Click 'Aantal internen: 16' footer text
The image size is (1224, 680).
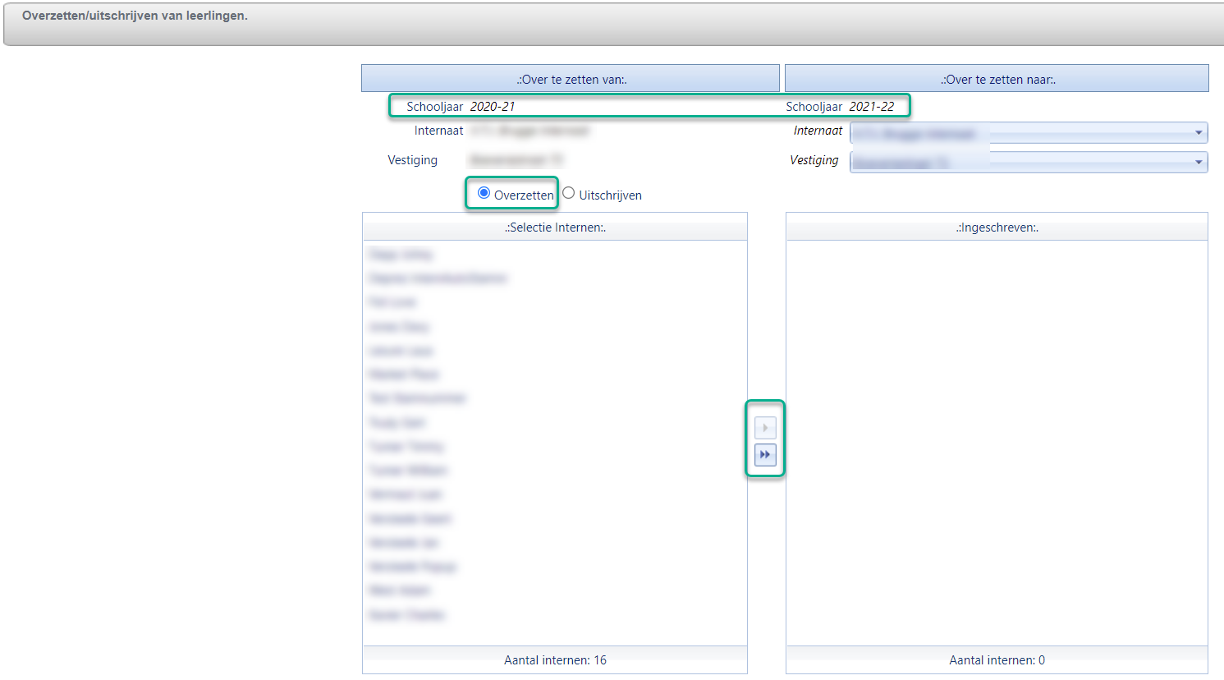point(555,660)
